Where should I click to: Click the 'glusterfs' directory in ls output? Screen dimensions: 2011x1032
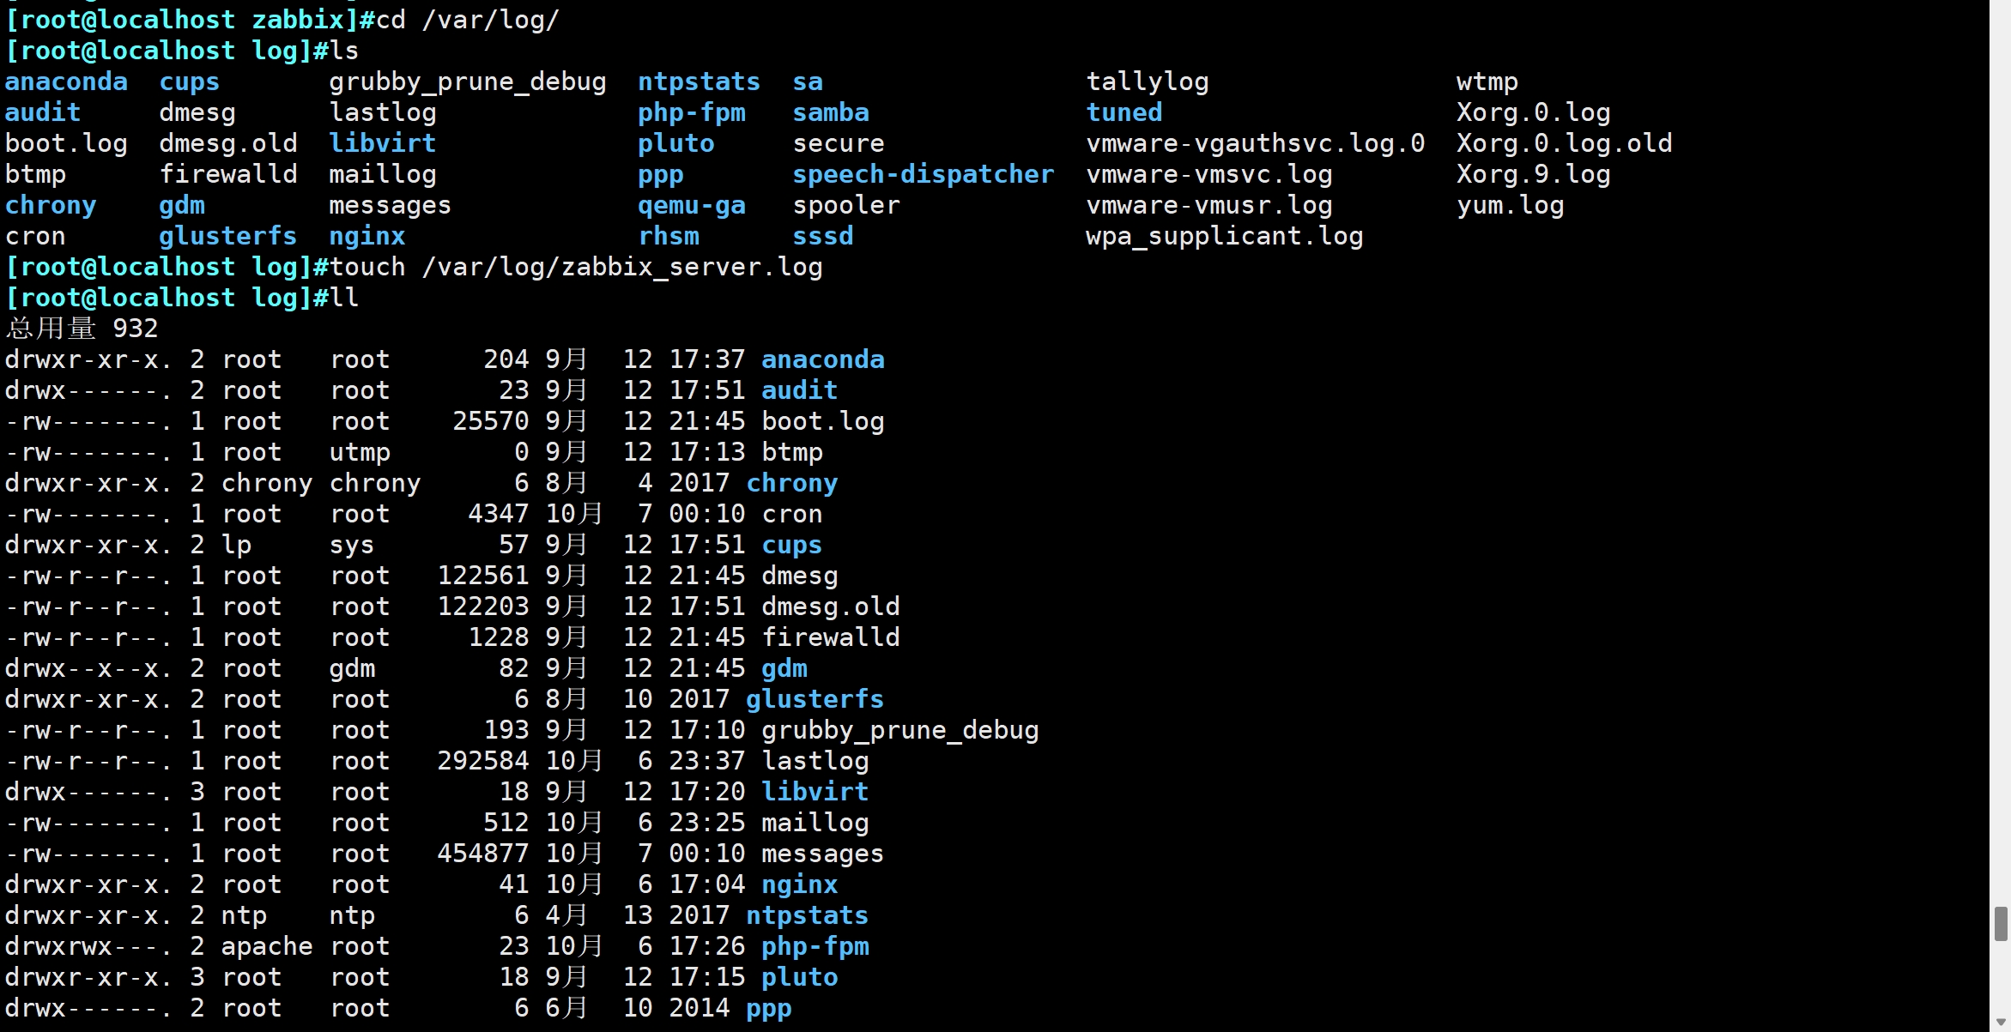tap(227, 237)
